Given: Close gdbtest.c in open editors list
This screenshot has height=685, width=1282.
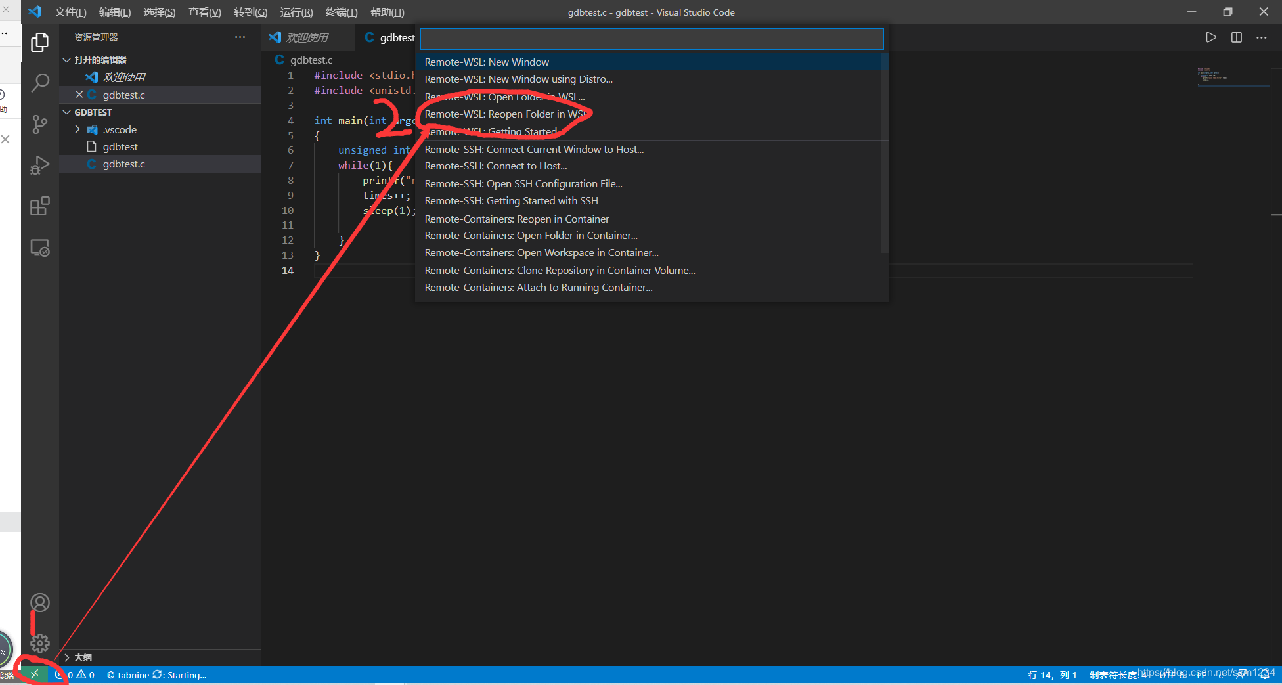Looking at the screenshot, I should click(x=79, y=95).
